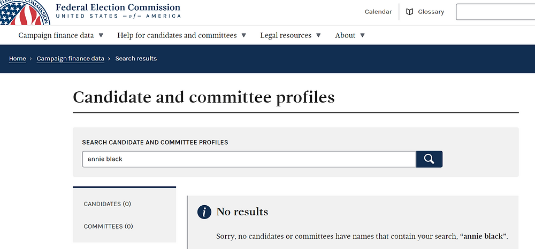Click the magnifying glass search button

click(429, 159)
